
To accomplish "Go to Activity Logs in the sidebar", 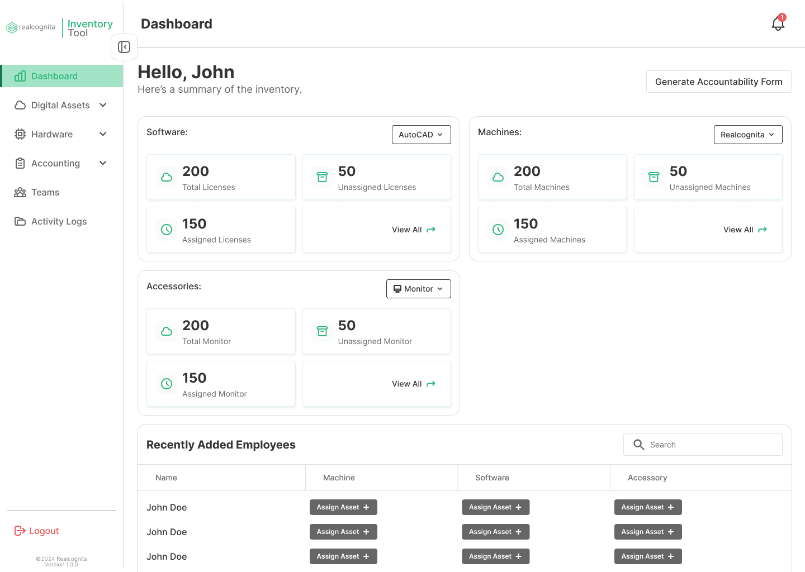I will [59, 221].
